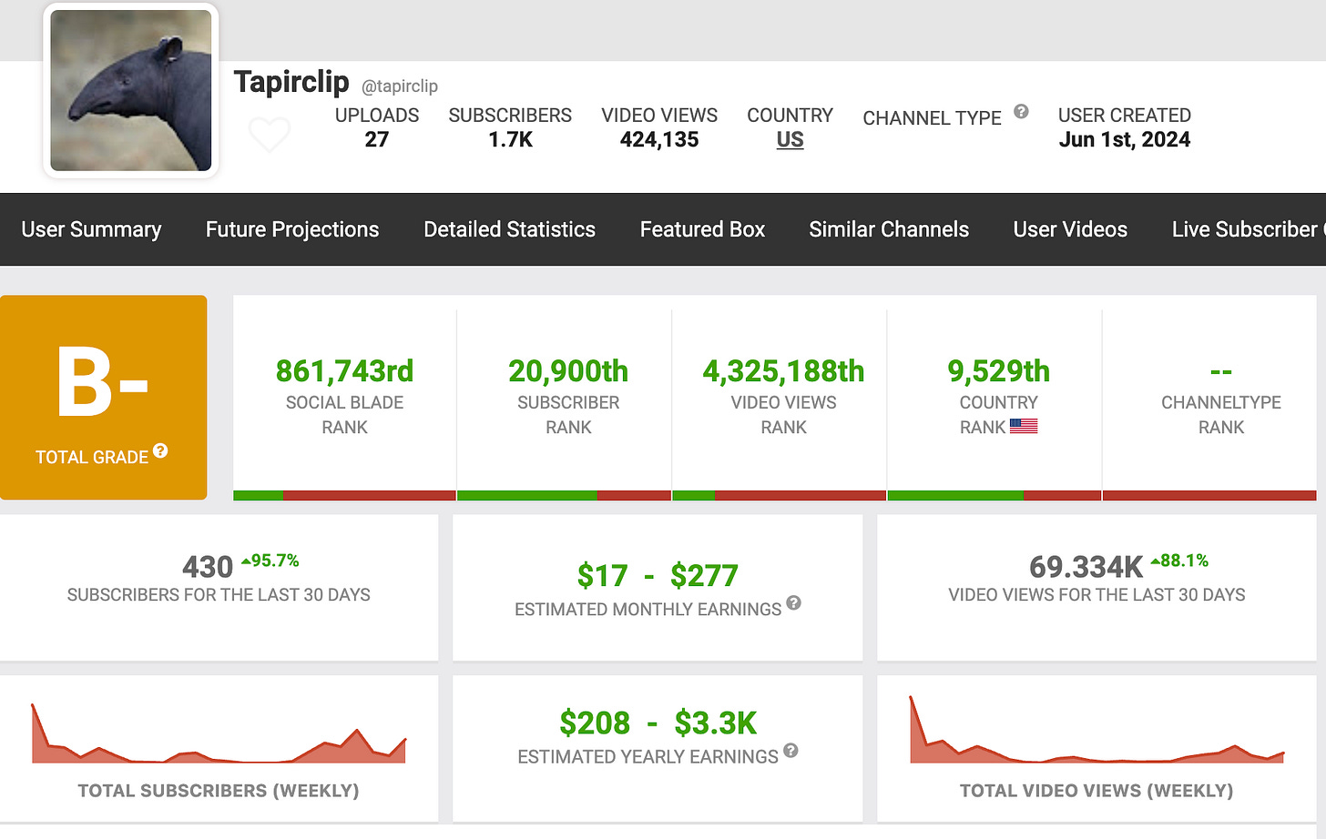1326x839 pixels.
Task: Open the Similar Channels tab
Action: [889, 229]
